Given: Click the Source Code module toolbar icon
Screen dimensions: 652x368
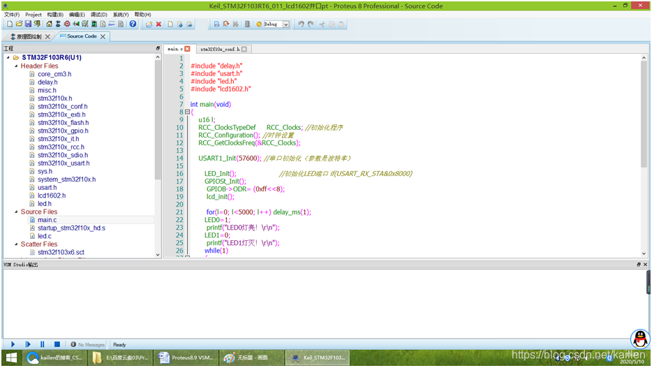Looking at the screenshot, I should tap(112, 24).
